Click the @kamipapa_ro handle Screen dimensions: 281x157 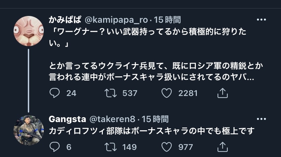(116, 20)
